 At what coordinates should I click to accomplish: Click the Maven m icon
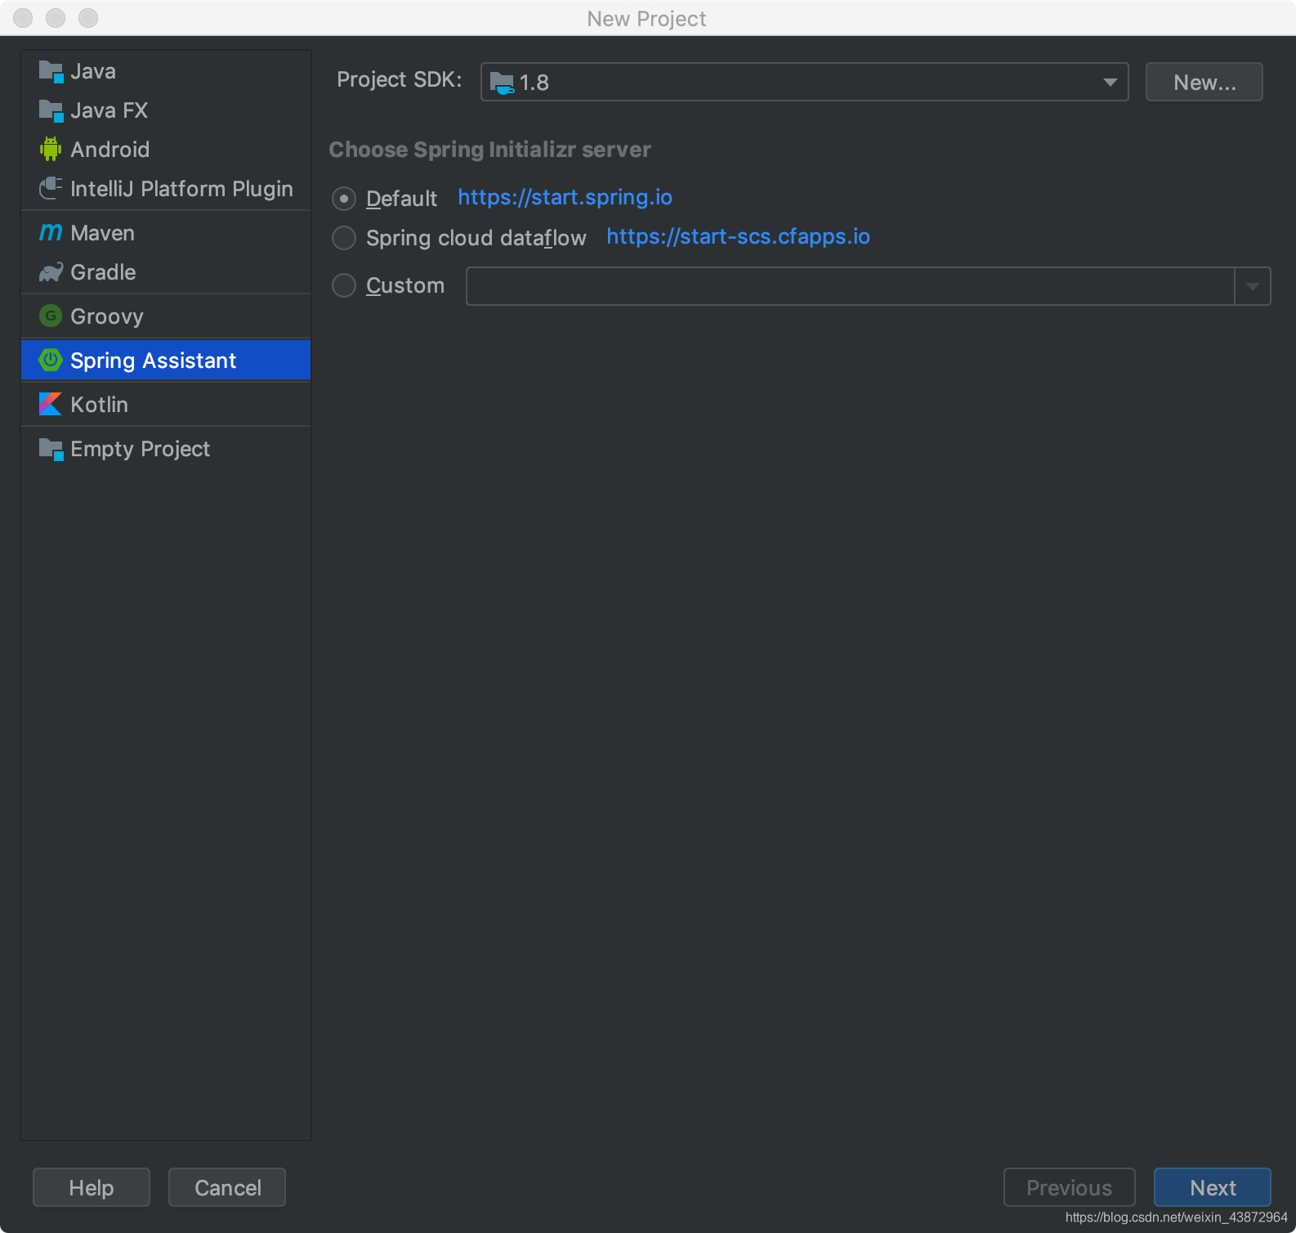[x=51, y=232]
